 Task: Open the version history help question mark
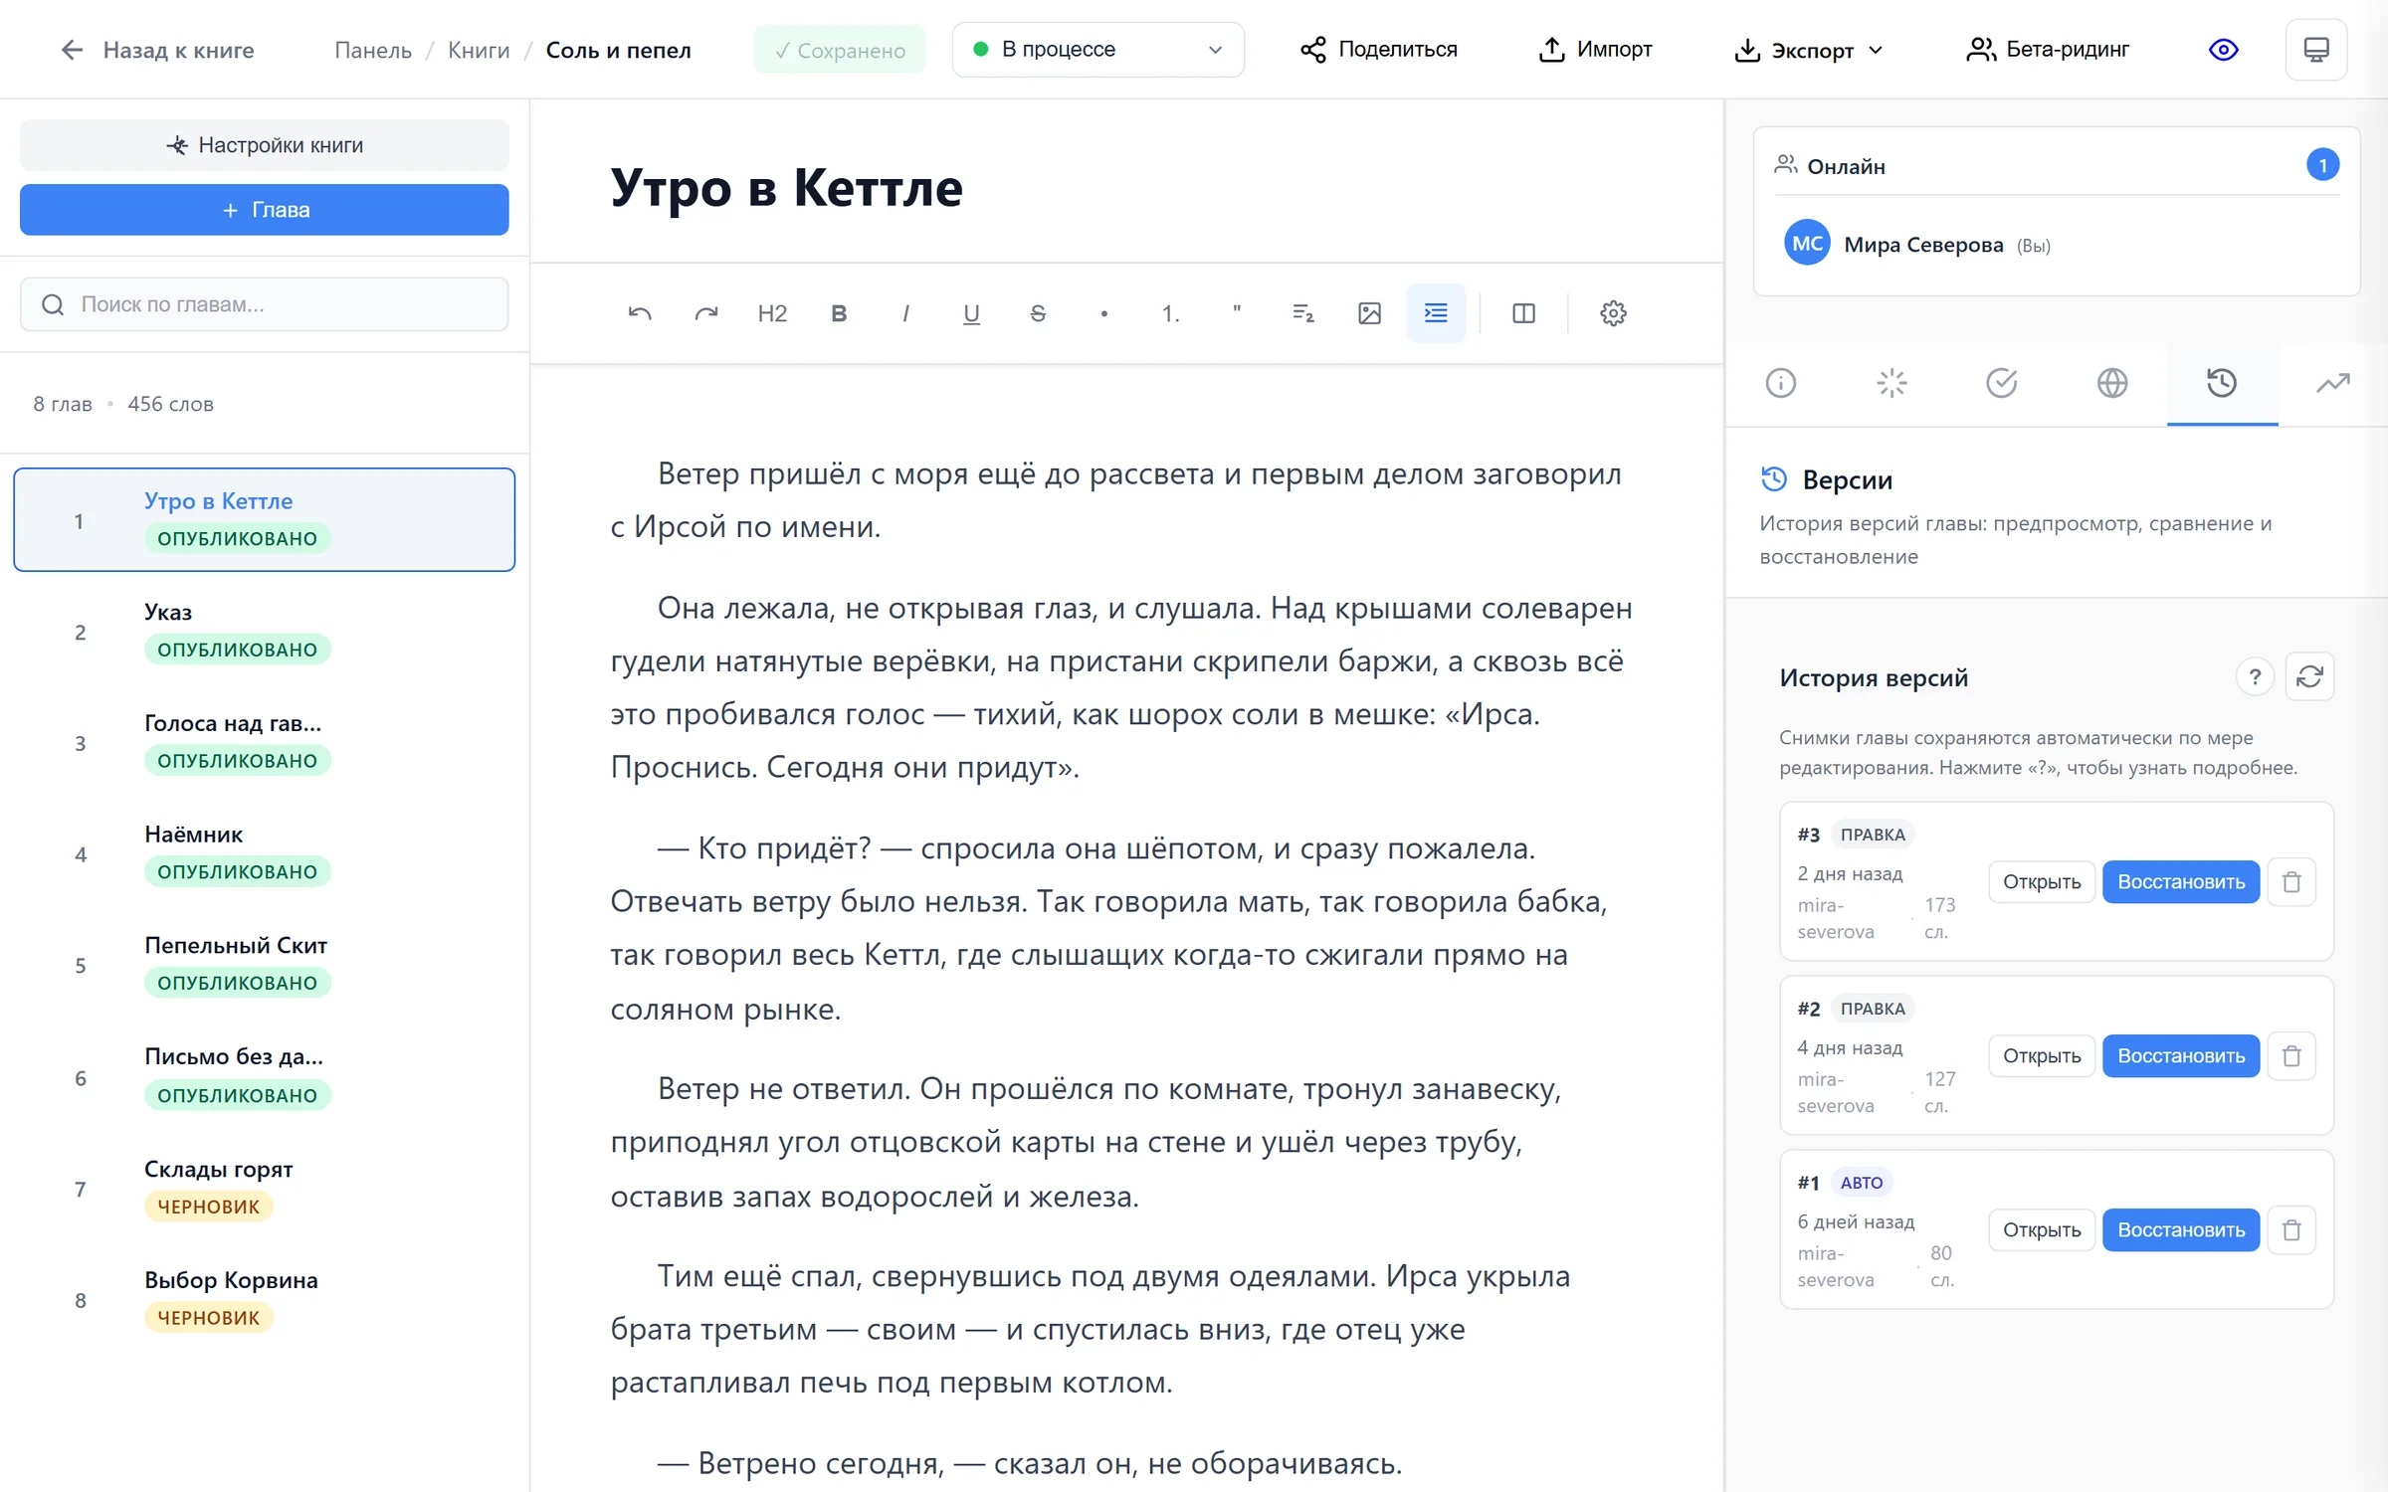point(2255,677)
